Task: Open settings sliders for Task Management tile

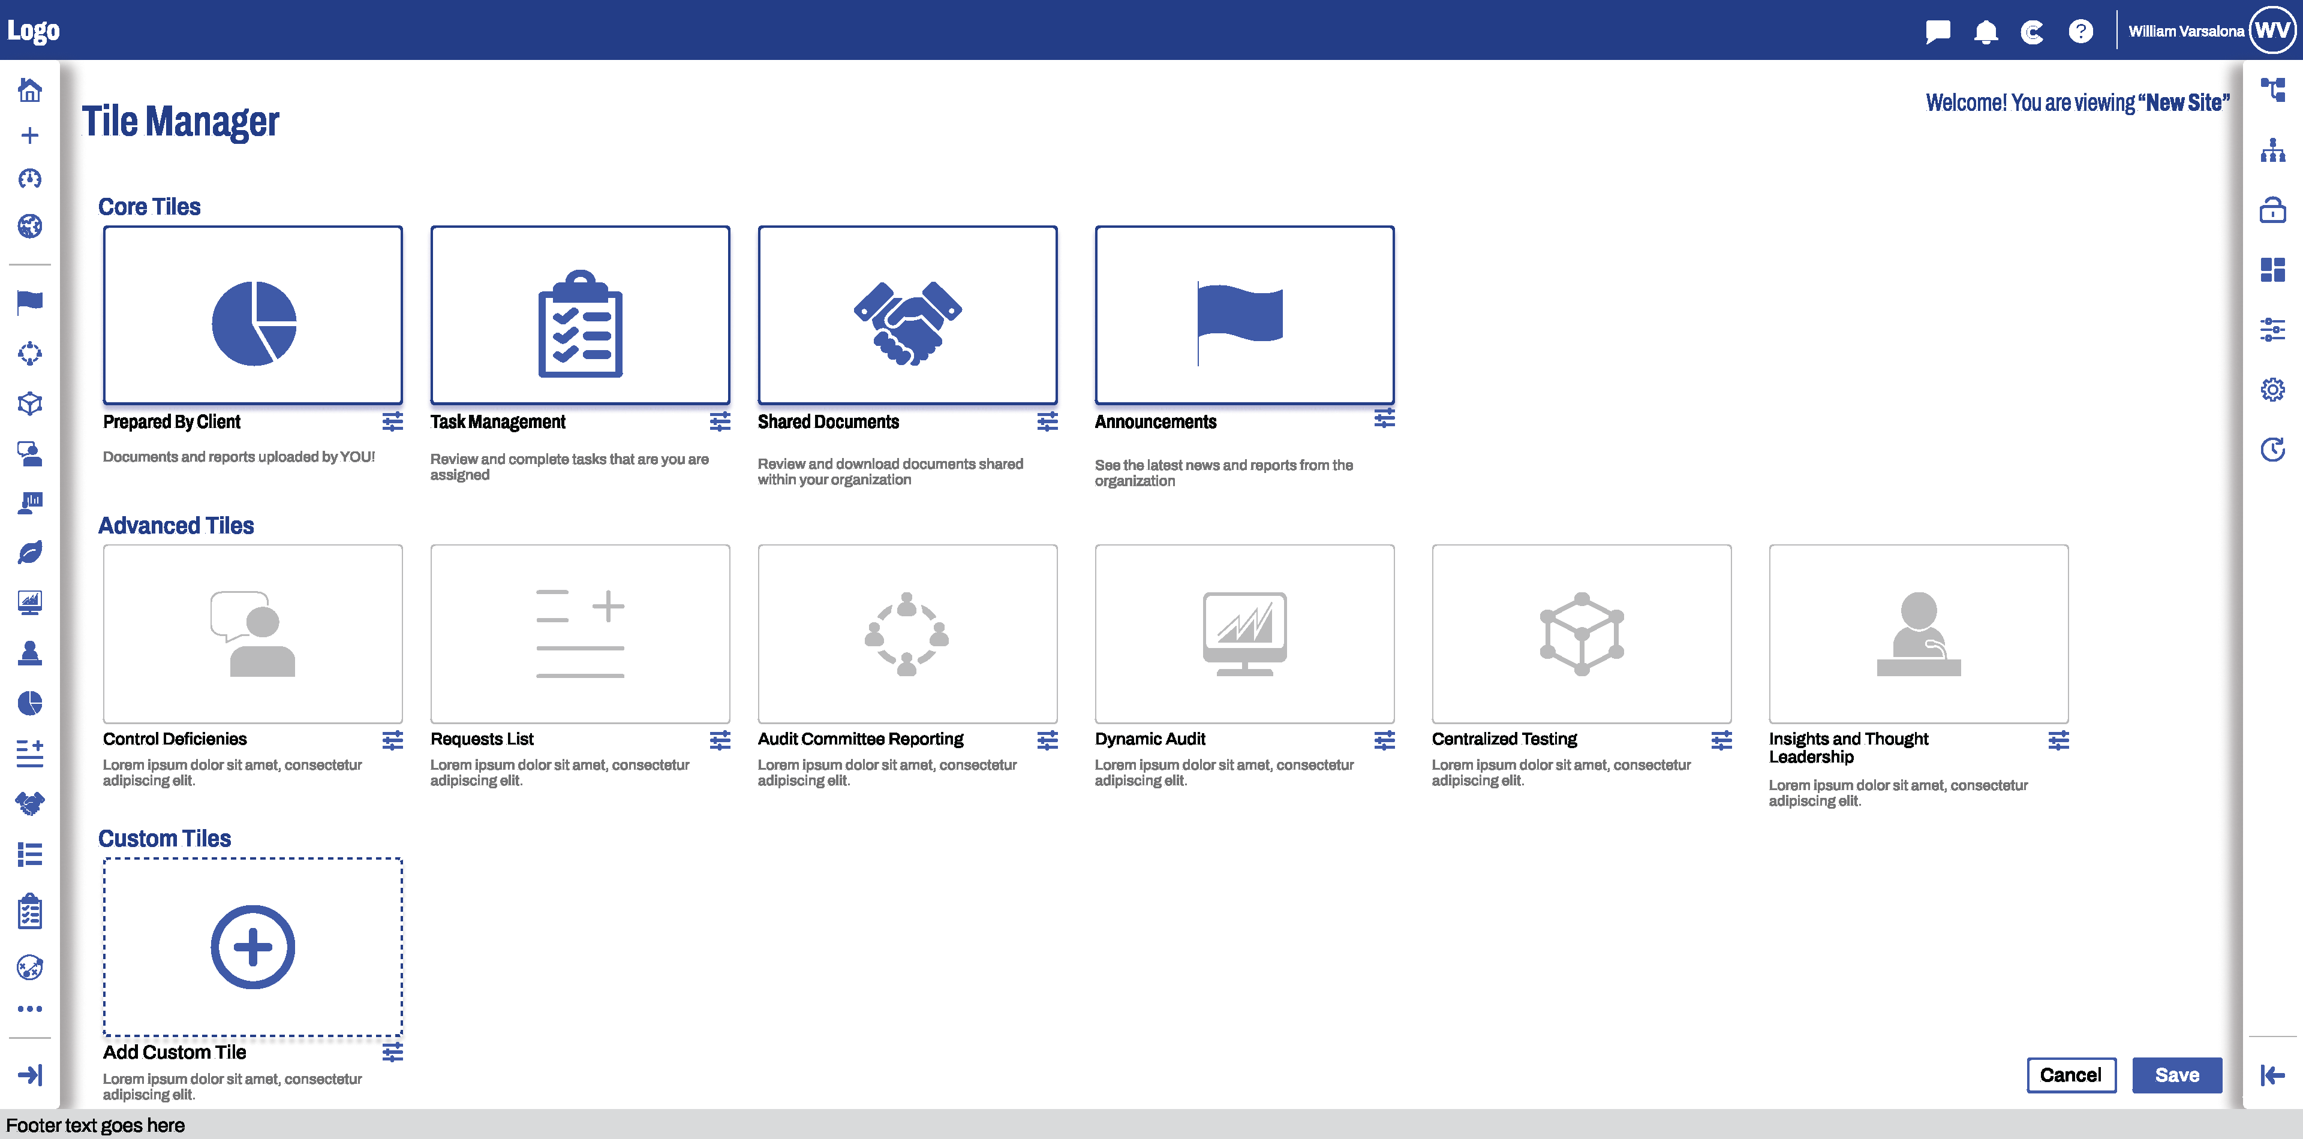Action: pyautogui.click(x=720, y=421)
